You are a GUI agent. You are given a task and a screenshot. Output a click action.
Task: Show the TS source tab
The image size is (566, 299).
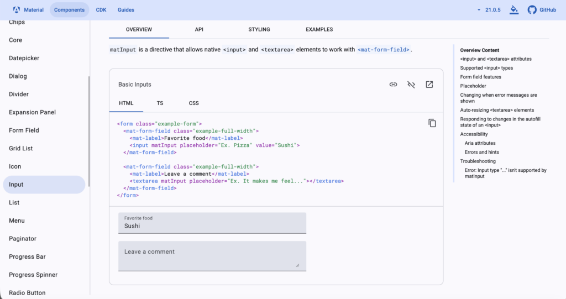[160, 103]
